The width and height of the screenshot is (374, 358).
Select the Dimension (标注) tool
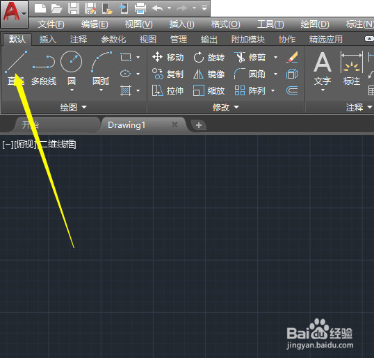pos(352,68)
